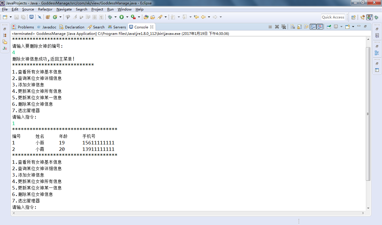Viewport: 382px width, 225px height.
Task: Expand the Back history dropdown arrow
Action: click(209, 17)
